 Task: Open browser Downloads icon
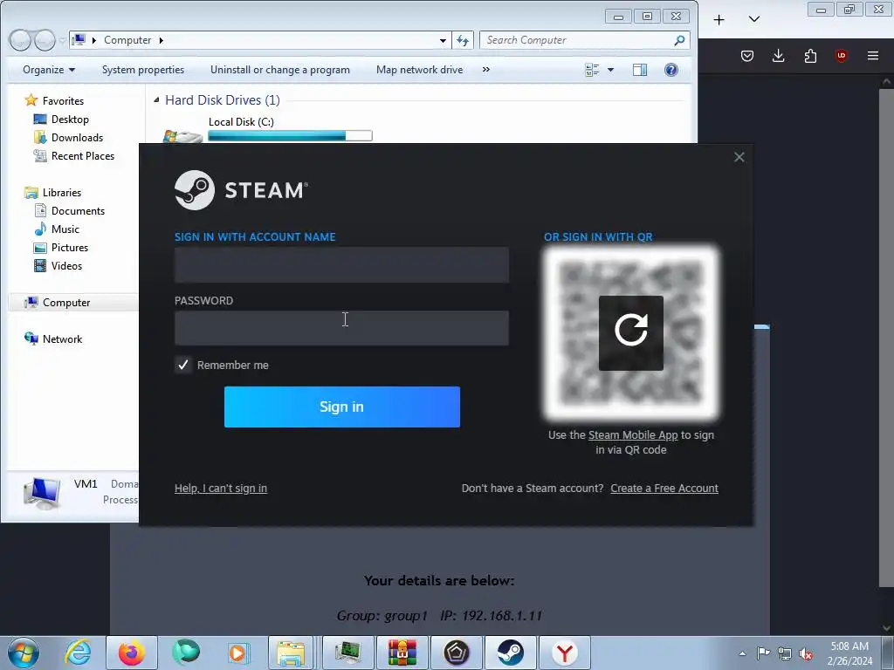coord(778,56)
